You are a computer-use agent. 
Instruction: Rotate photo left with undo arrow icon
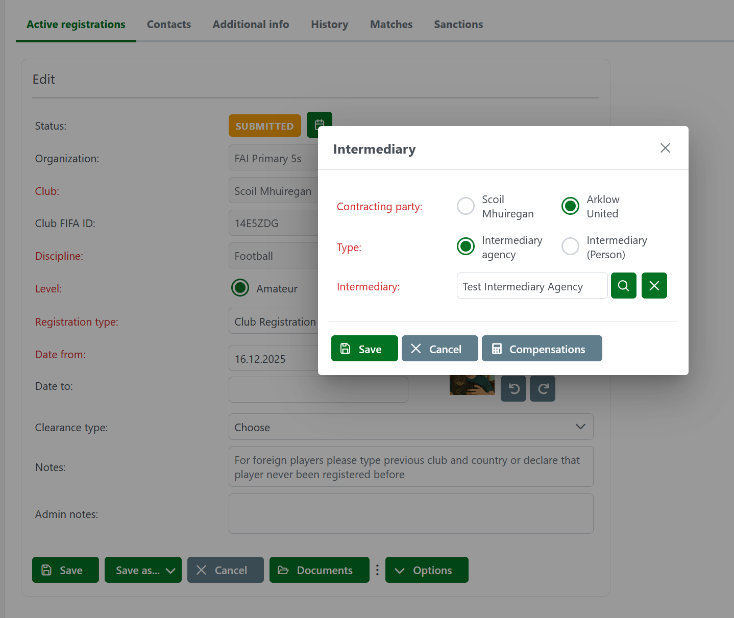coord(513,389)
